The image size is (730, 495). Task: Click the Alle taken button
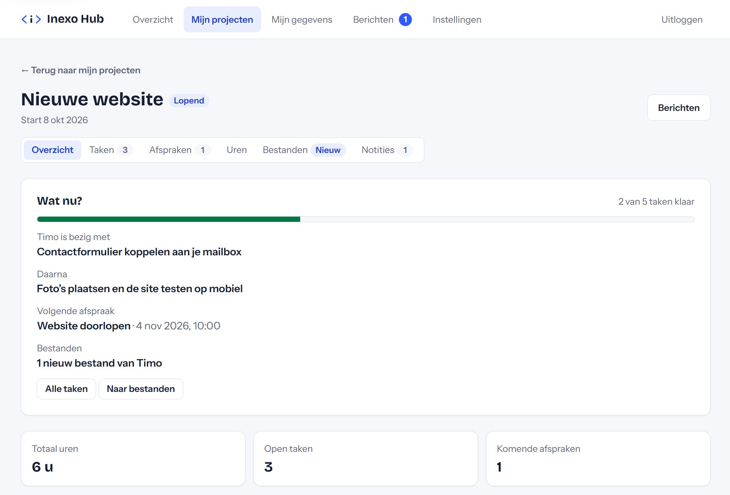point(66,389)
